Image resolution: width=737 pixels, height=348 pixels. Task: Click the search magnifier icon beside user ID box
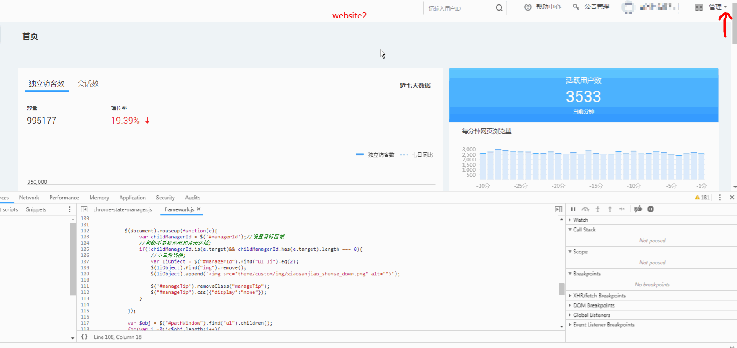coord(499,8)
